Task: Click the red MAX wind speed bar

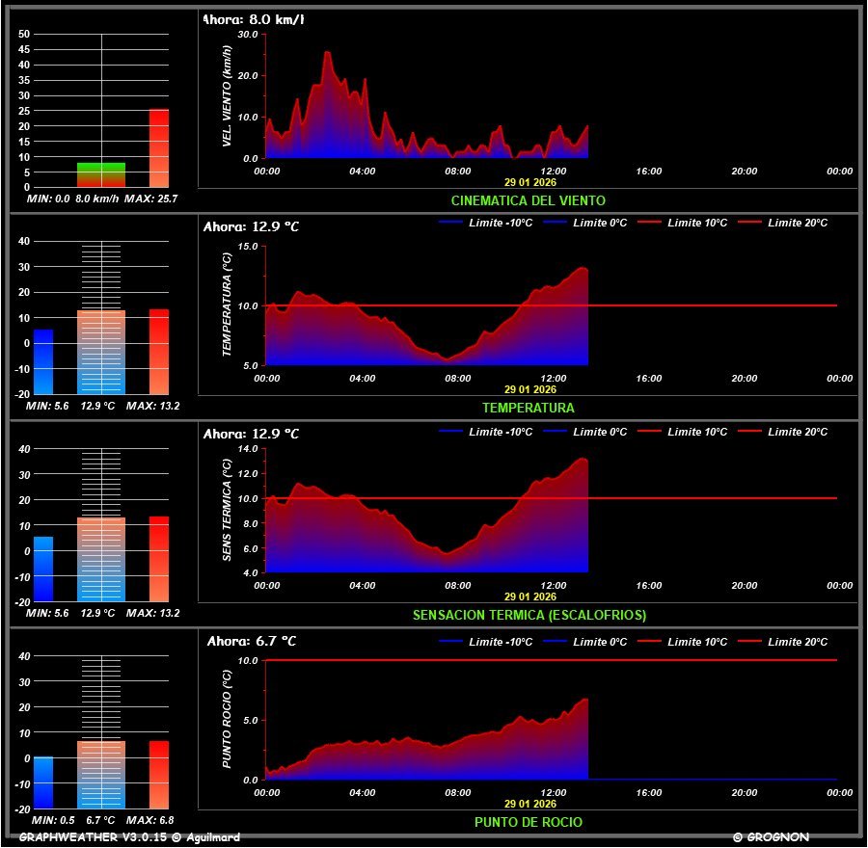Action: 159,148
